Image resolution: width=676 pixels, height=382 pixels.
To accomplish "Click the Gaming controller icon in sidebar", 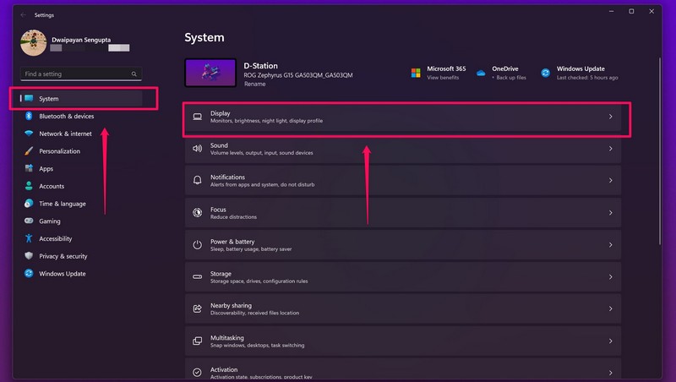I will pos(29,221).
